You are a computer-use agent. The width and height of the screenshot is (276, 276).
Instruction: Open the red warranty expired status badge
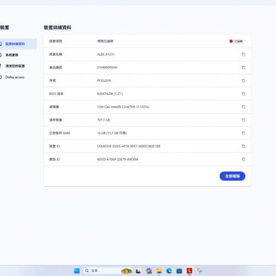click(236, 41)
